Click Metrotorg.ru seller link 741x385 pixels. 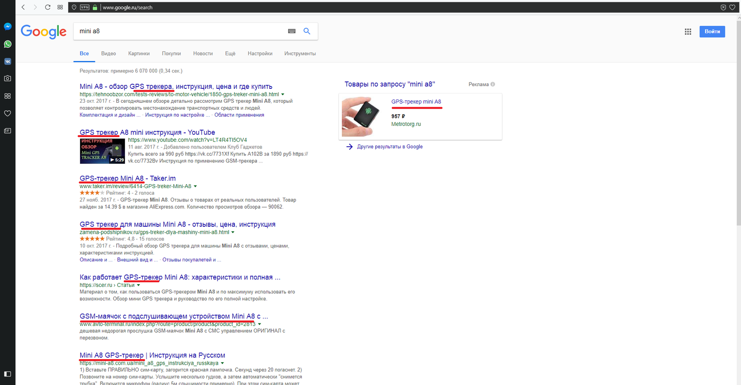[406, 124]
